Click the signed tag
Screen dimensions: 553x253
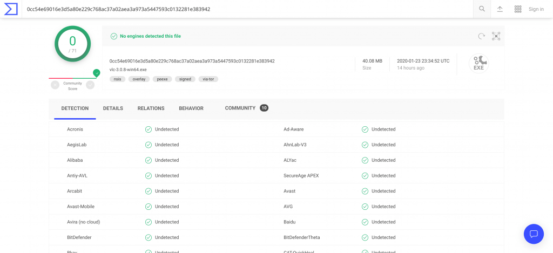click(185, 79)
